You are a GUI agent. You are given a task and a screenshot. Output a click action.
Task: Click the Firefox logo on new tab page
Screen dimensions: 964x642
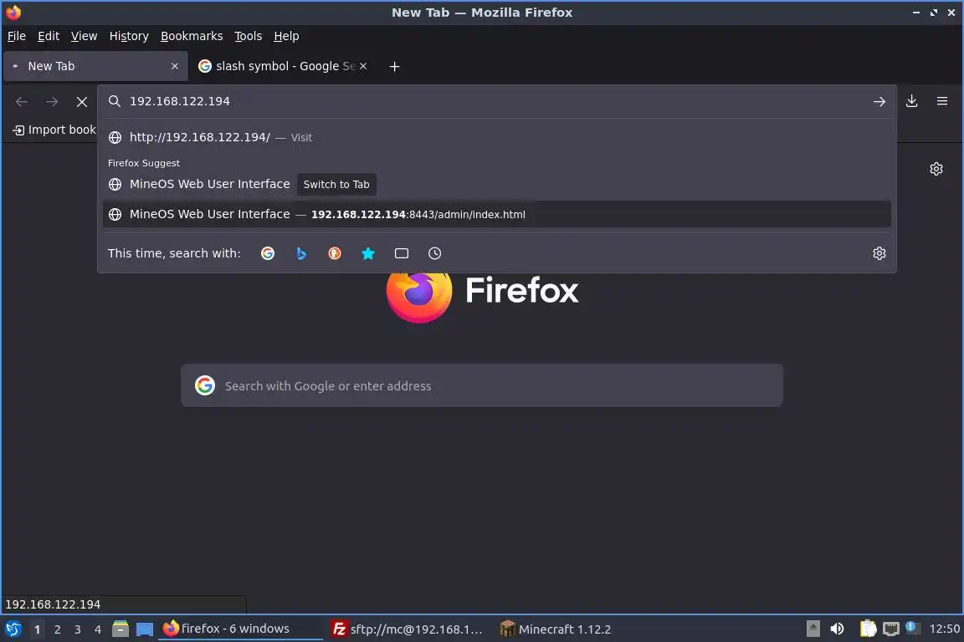point(482,298)
